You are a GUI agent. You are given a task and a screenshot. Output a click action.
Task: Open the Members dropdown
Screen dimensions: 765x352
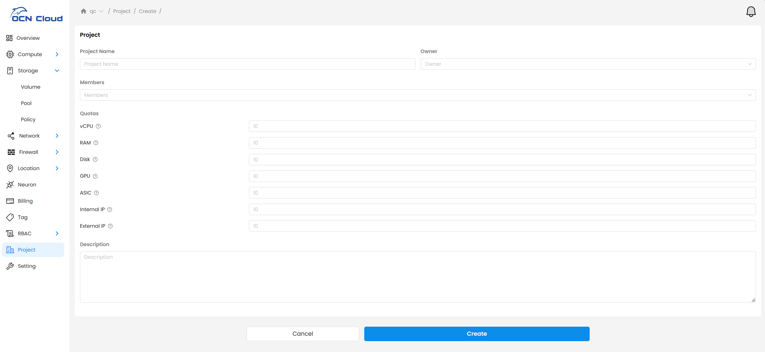point(418,95)
